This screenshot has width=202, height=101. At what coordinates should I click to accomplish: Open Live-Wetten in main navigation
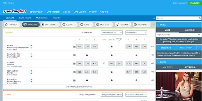coord(53,12)
